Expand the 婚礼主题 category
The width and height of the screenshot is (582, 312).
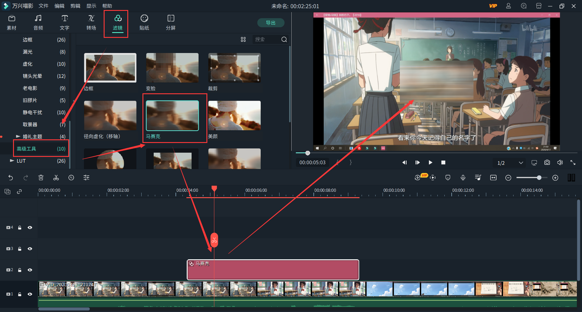pyautogui.click(x=18, y=137)
